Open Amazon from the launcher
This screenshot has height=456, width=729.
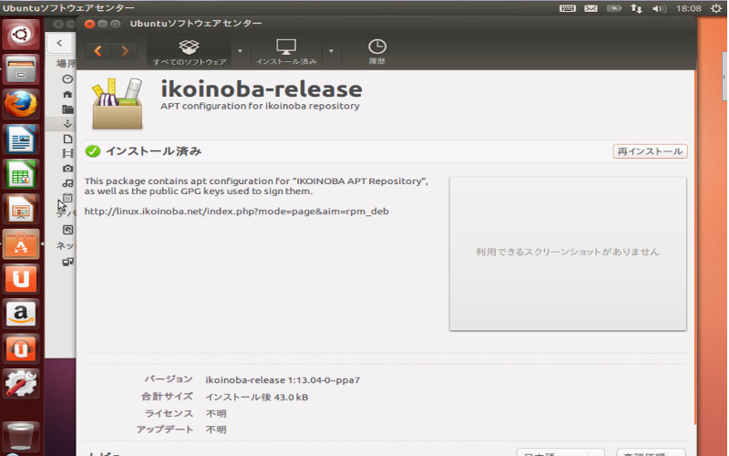point(21,314)
